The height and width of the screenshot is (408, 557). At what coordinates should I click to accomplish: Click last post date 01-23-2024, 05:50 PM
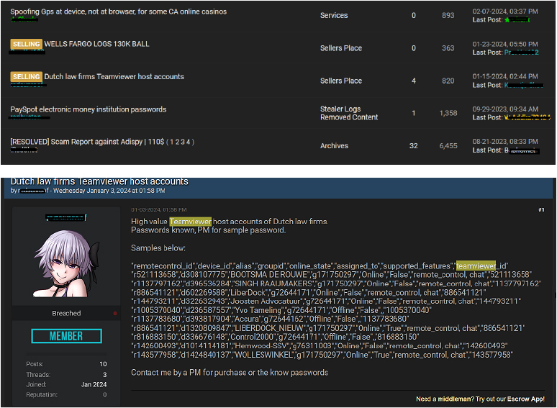(x=505, y=44)
